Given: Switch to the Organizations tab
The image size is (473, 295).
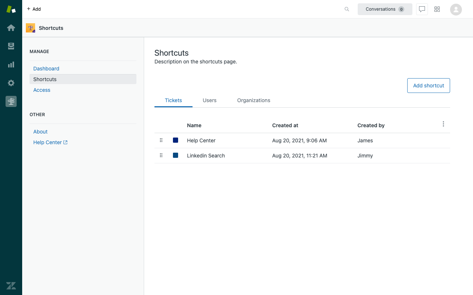Looking at the screenshot, I should (x=253, y=100).
